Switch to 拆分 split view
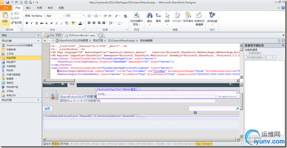The image size is (287, 148). (55, 144)
